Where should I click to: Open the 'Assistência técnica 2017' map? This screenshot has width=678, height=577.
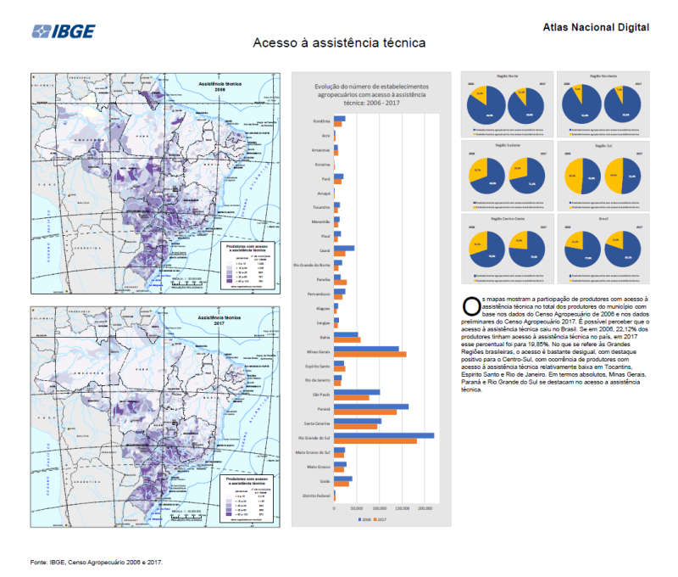point(155,417)
